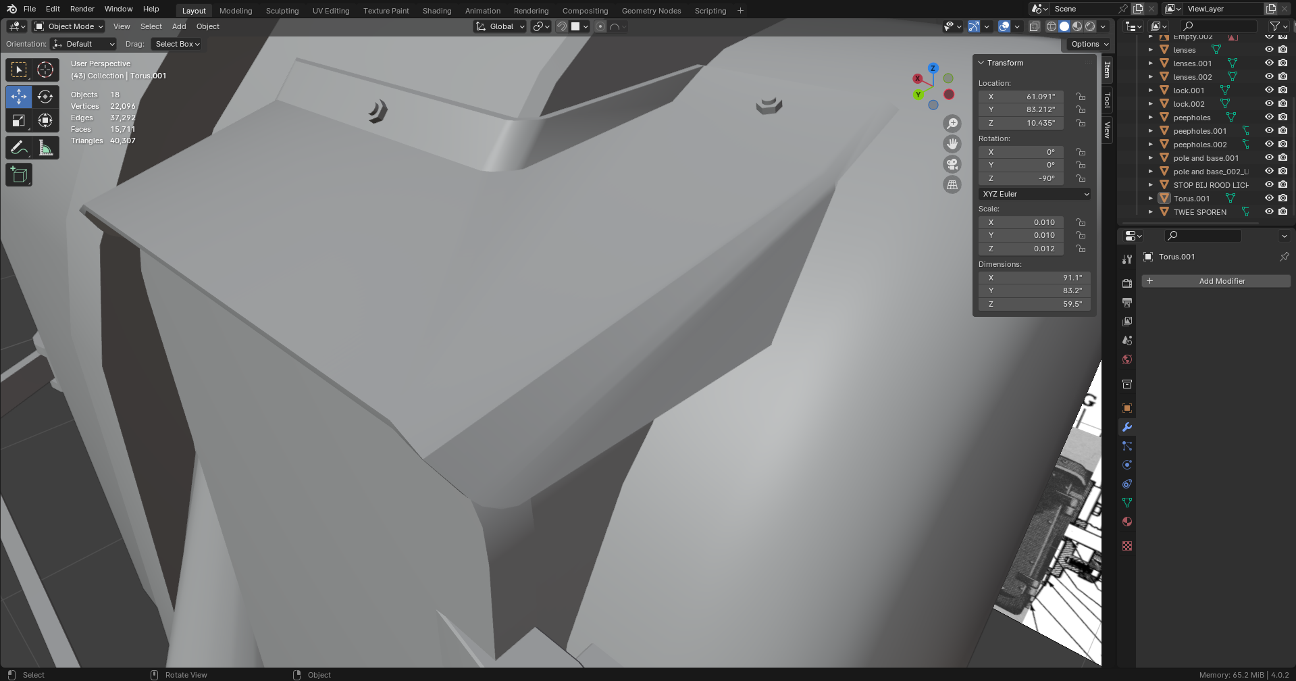Expand TWEE SPOREN tree item
The image size is (1296, 681).
click(x=1151, y=211)
